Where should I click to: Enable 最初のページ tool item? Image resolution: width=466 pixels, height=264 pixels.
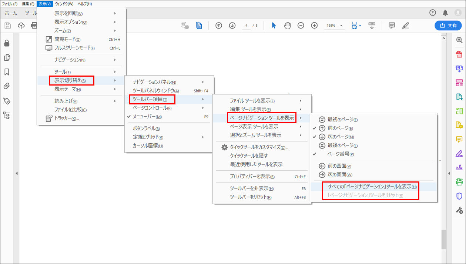(373, 120)
